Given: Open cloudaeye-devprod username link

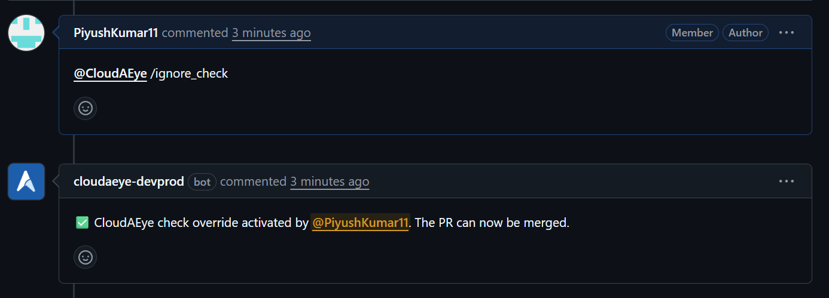Looking at the screenshot, I should [x=129, y=182].
